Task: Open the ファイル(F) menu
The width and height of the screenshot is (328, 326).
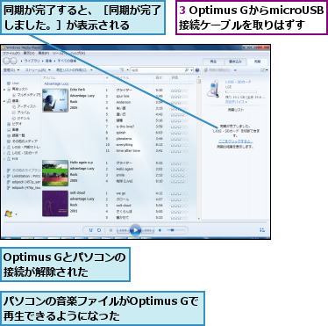Action: (11, 54)
